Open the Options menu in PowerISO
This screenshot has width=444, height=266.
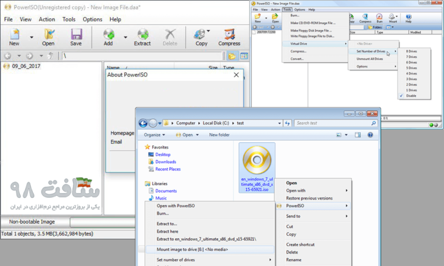click(92, 19)
